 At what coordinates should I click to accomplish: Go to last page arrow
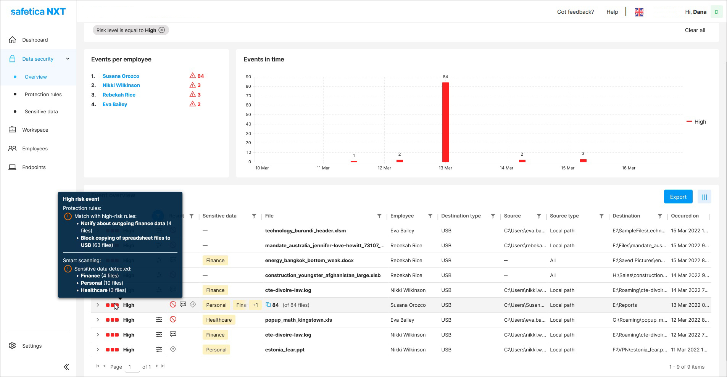point(163,366)
